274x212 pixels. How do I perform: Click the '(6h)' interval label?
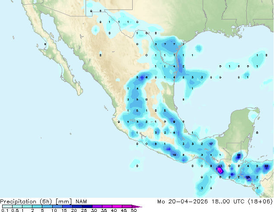pyautogui.click(x=46, y=202)
